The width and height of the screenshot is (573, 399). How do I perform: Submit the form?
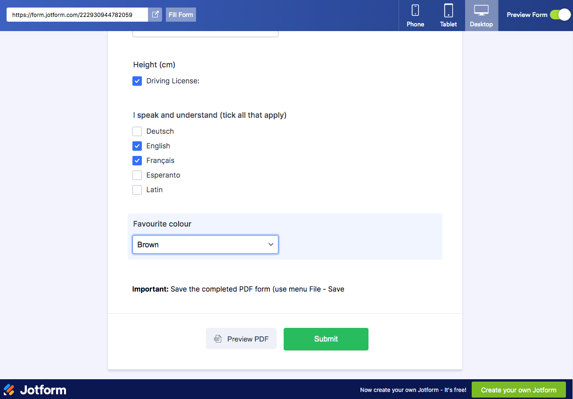[x=326, y=339]
